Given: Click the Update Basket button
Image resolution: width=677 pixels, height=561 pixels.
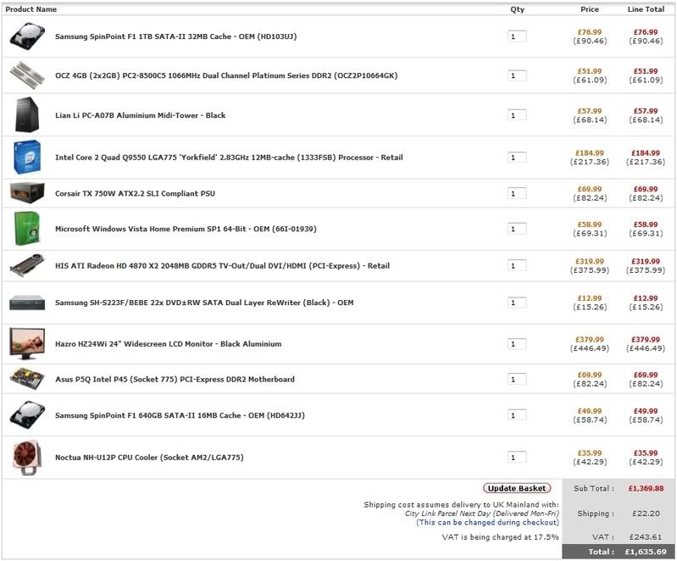Looking at the screenshot, I should [x=517, y=488].
